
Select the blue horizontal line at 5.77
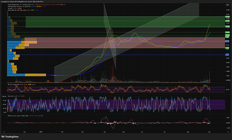116,55
